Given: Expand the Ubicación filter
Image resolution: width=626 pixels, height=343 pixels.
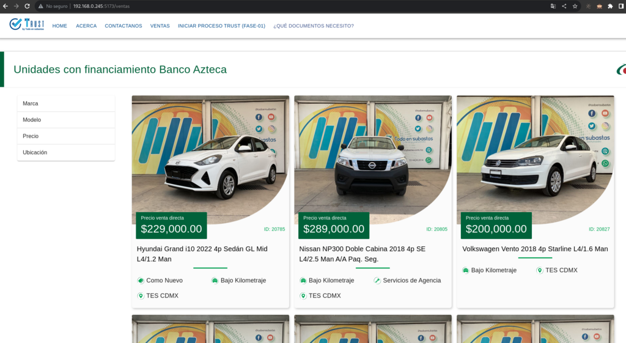Looking at the screenshot, I should (x=66, y=152).
